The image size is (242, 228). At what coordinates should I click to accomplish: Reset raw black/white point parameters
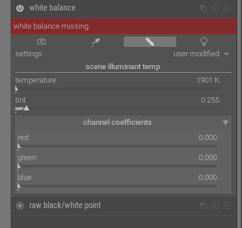(x=215, y=206)
